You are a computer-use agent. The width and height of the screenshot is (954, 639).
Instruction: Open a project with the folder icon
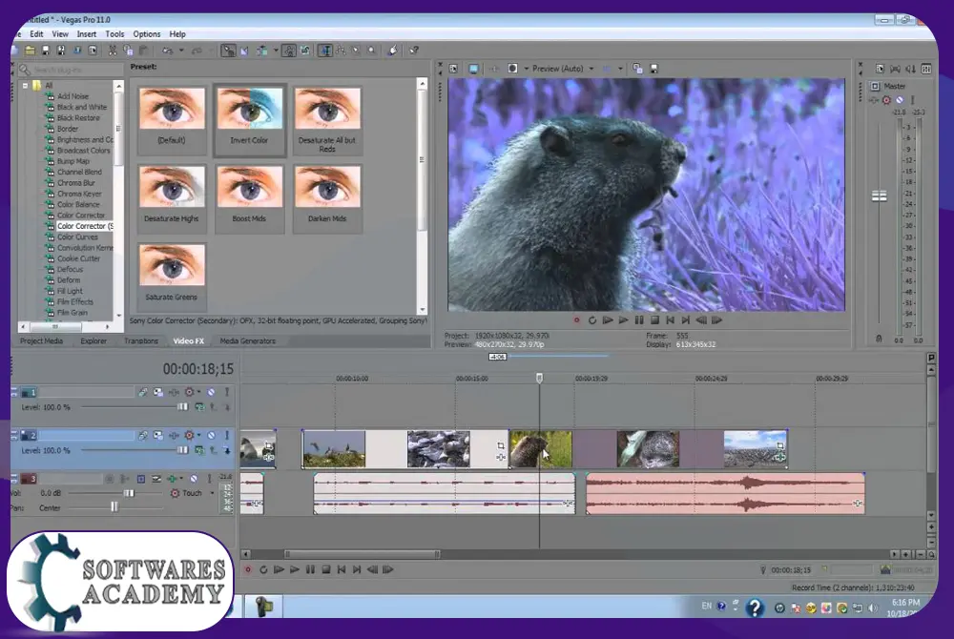[30, 51]
